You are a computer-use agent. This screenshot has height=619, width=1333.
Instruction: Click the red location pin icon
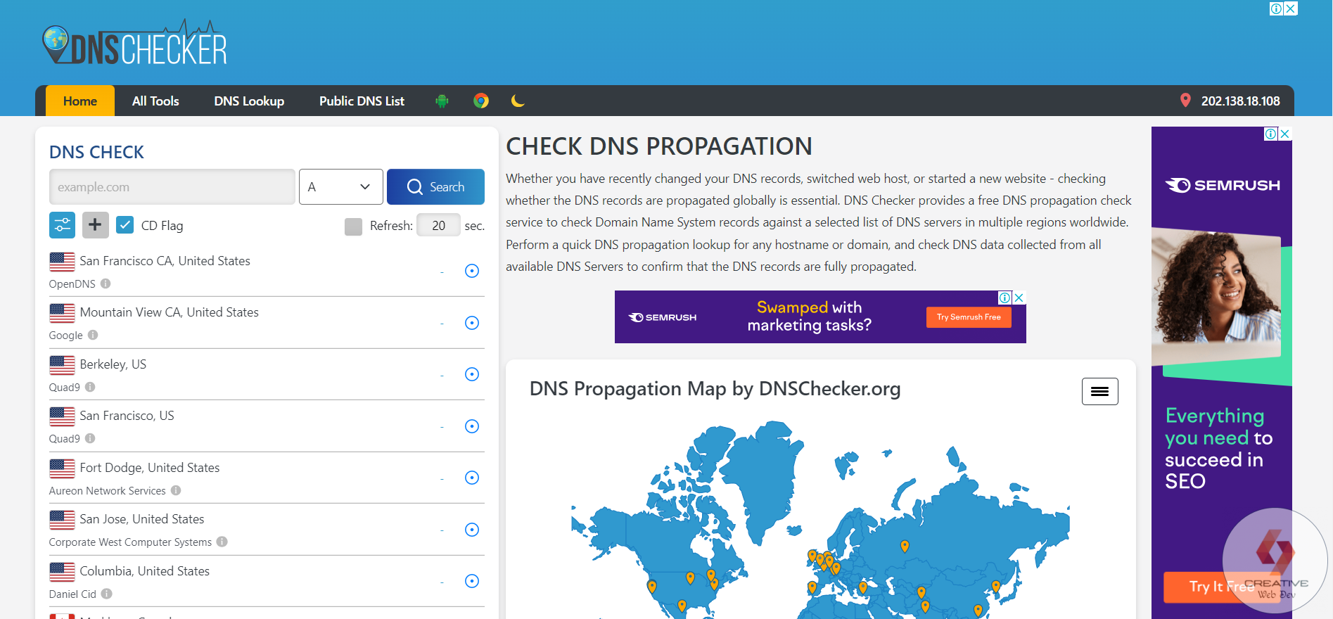tap(1185, 101)
